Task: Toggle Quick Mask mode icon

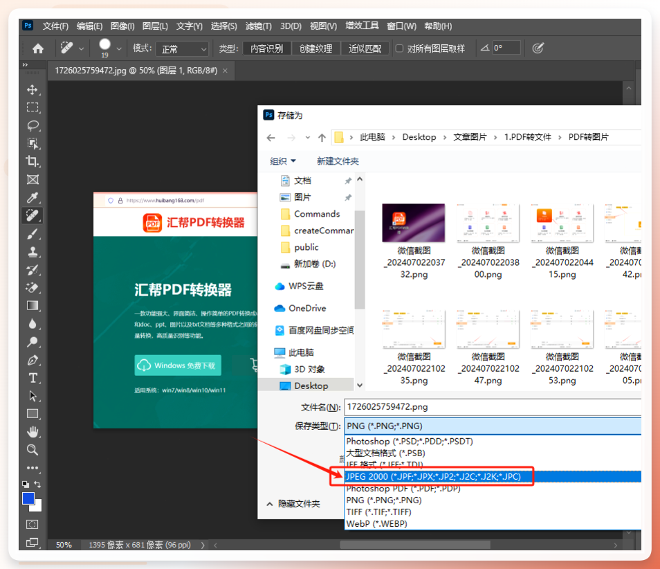Action: (x=33, y=525)
